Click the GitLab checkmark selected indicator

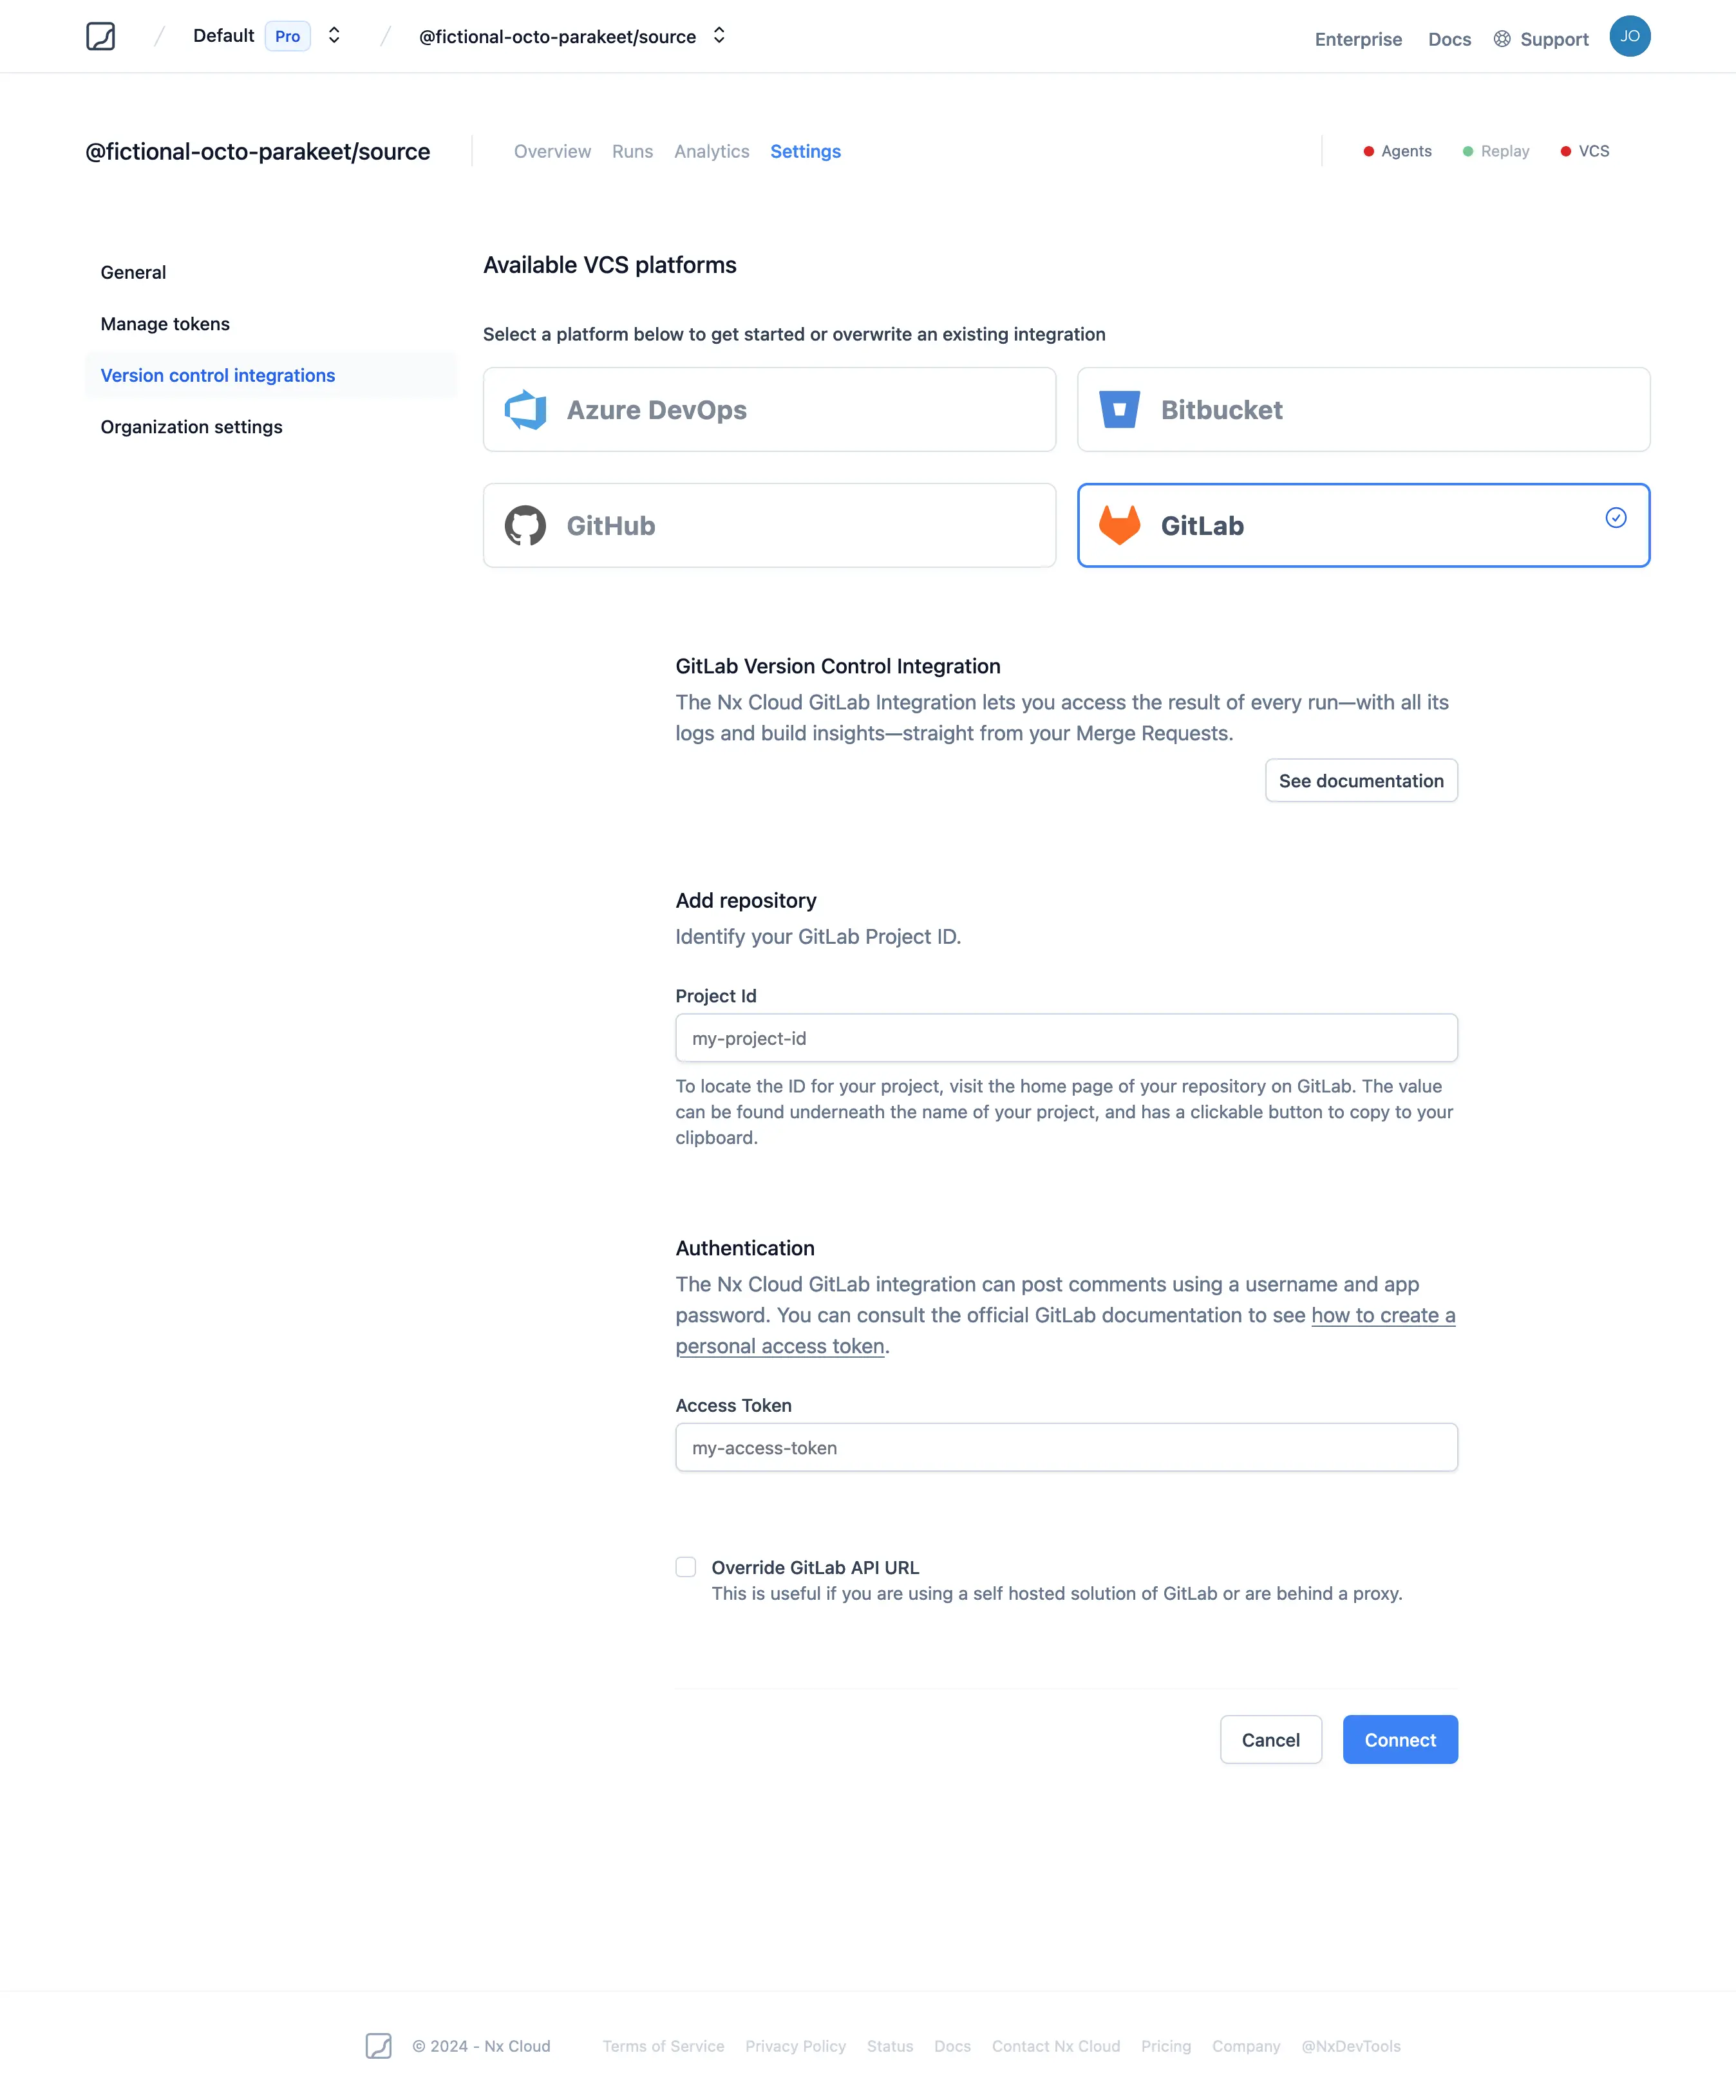coord(1618,518)
